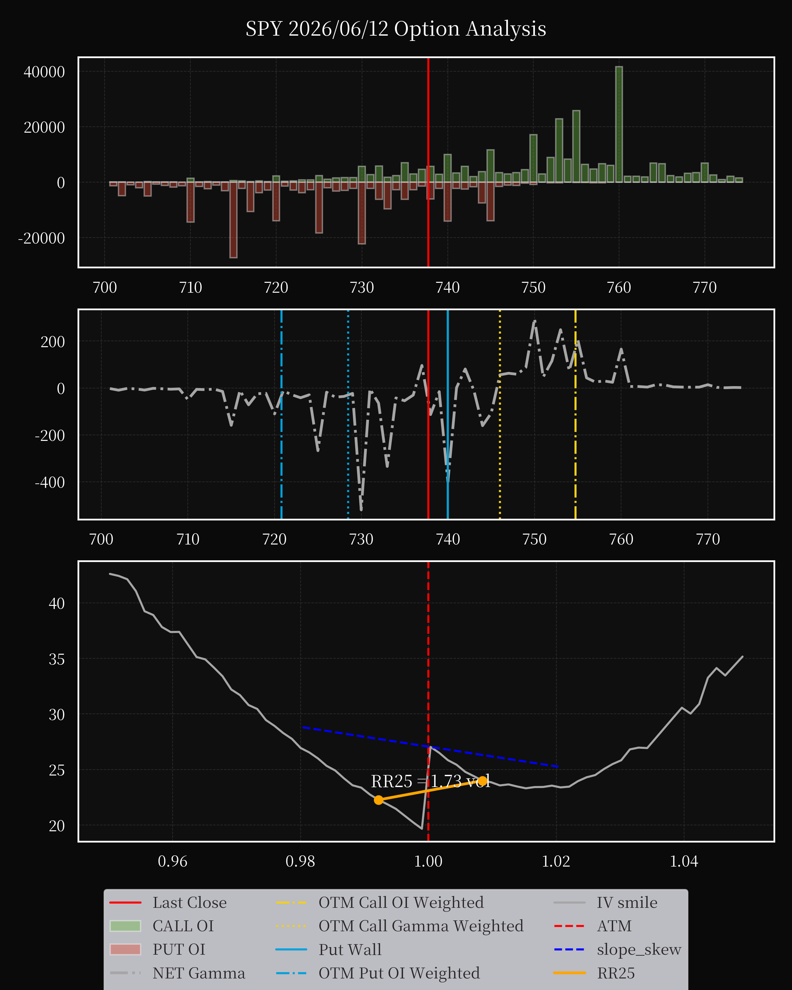Select the Put Wall legend label
The width and height of the screenshot is (792, 990).
click(x=350, y=949)
